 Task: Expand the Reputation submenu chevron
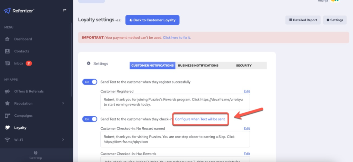click(x=63, y=103)
